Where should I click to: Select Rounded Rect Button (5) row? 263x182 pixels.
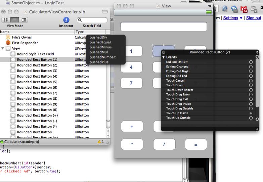53,82
